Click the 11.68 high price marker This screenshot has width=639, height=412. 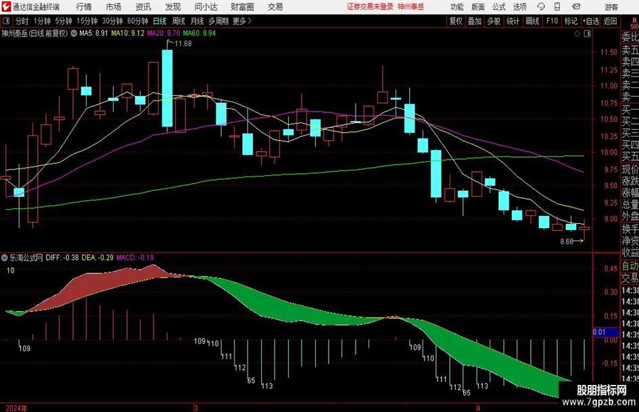point(183,44)
